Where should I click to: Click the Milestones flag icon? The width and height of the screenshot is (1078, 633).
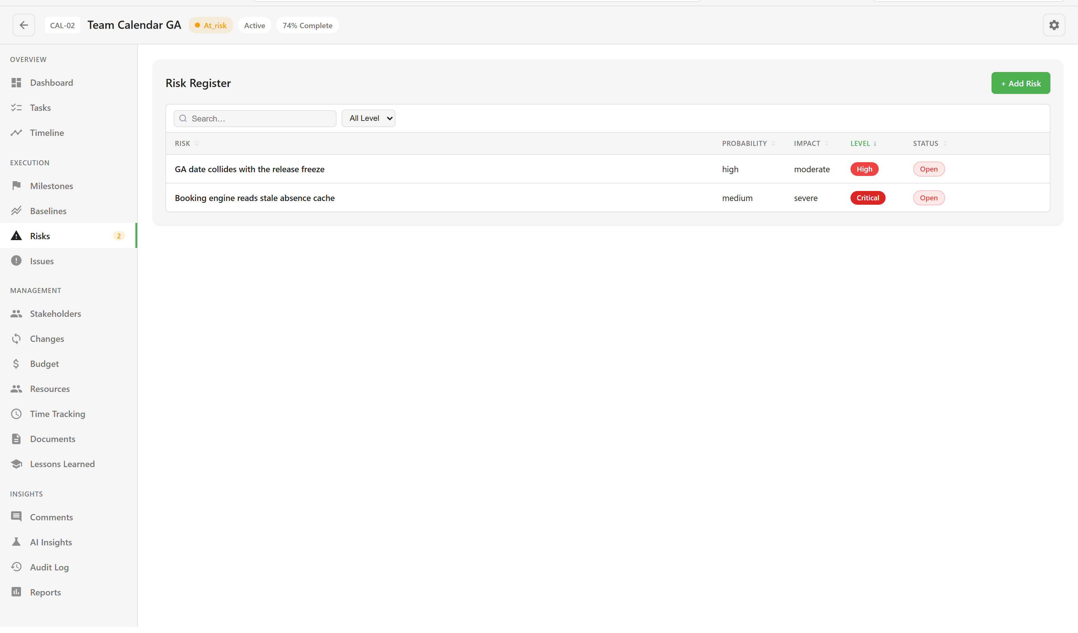[x=16, y=186]
